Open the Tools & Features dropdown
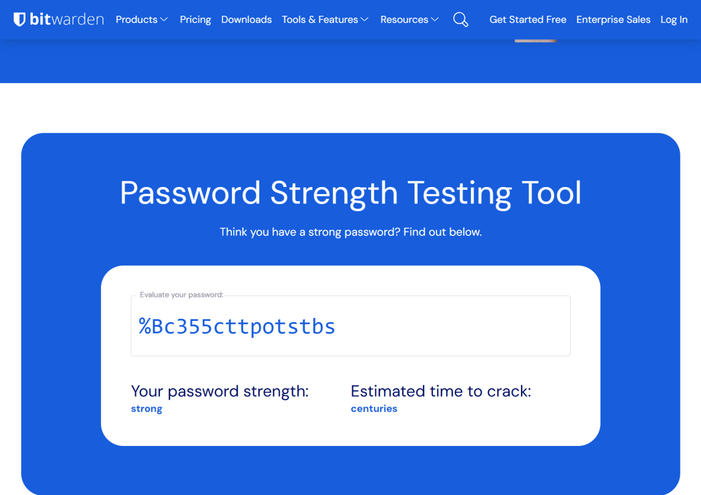Image resolution: width=701 pixels, height=495 pixels. pos(325,19)
